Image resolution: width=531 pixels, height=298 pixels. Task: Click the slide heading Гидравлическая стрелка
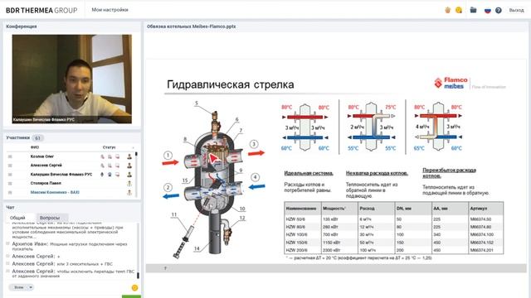coord(231,84)
